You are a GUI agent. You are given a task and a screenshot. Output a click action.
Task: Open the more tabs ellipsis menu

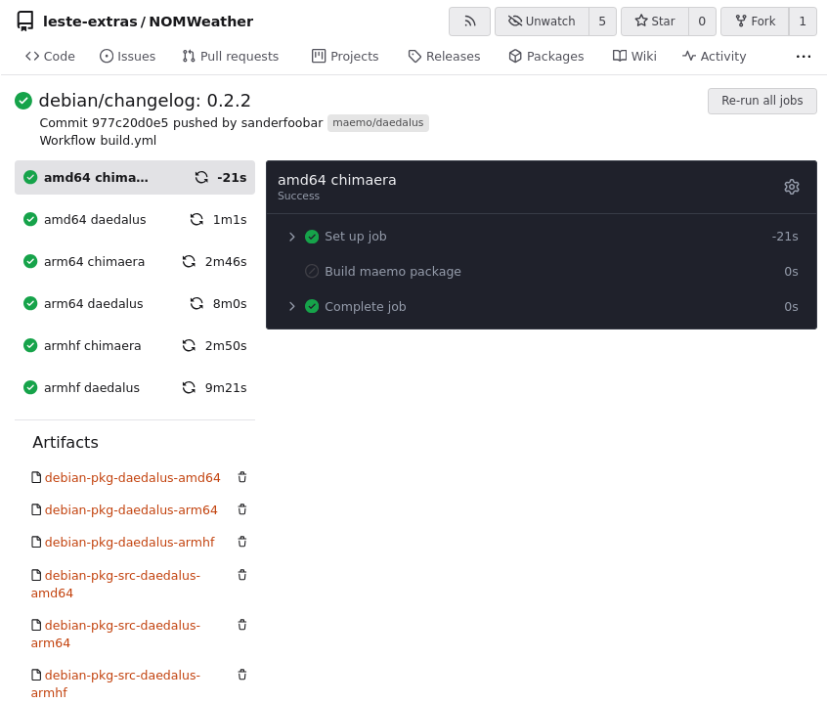click(x=804, y=57)
